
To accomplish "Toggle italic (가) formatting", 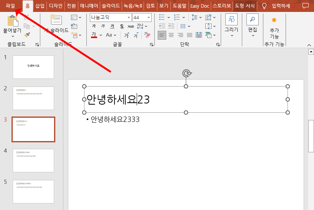I will point(103,26).
